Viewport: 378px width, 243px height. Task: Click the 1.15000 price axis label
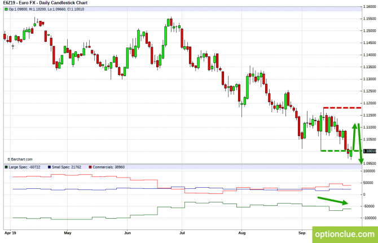pos(370,31)
